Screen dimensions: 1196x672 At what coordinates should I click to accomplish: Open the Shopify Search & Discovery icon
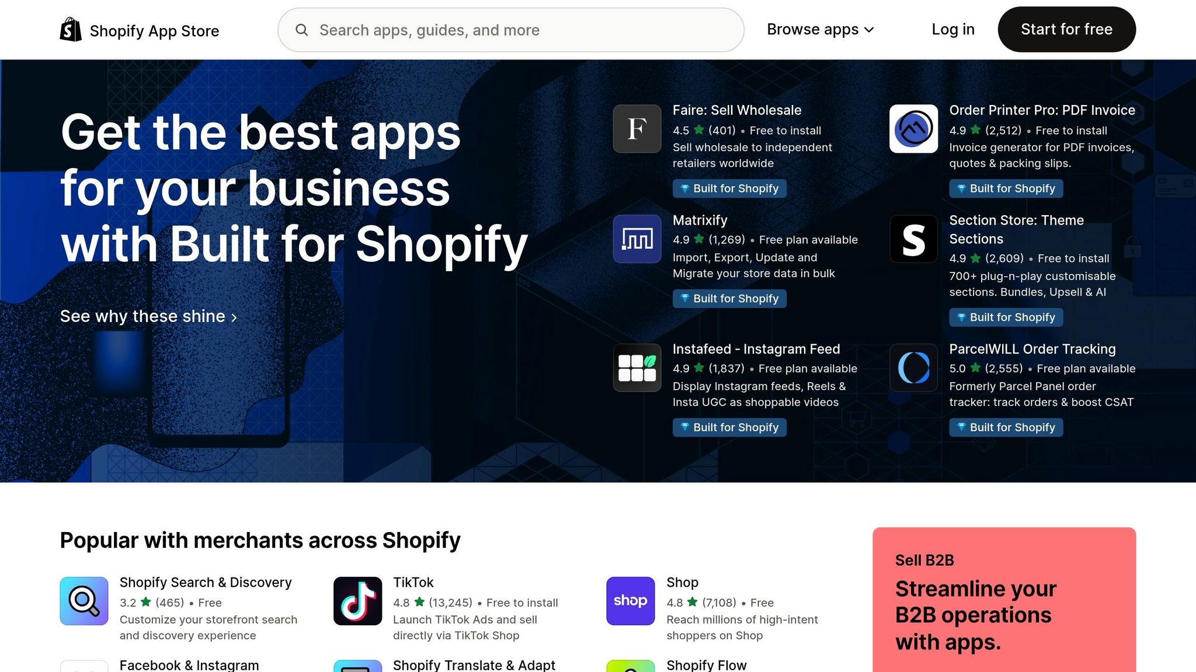(84, 601)
